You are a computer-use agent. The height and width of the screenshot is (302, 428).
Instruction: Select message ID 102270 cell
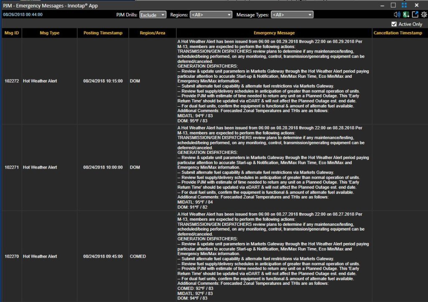12,256
